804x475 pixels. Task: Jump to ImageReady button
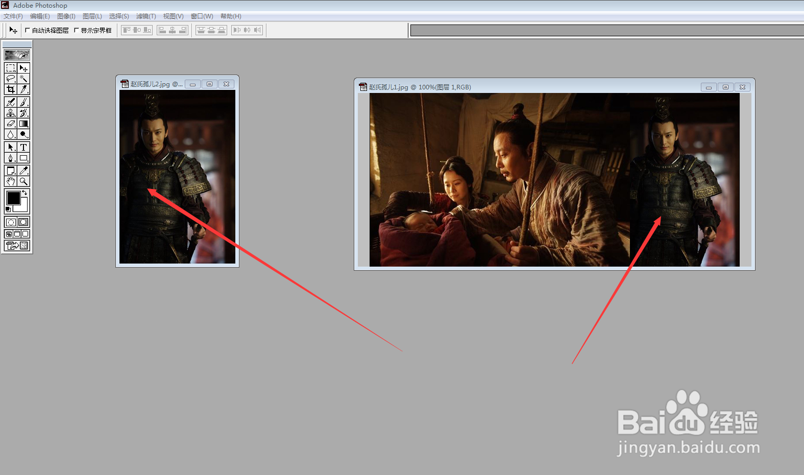(x=17, y=246)
